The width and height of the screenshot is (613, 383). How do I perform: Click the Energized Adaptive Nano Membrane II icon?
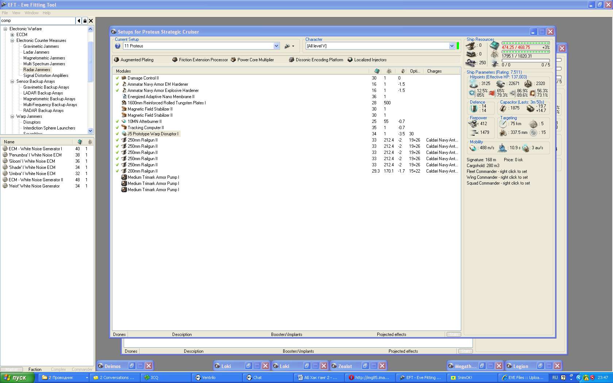124,97
